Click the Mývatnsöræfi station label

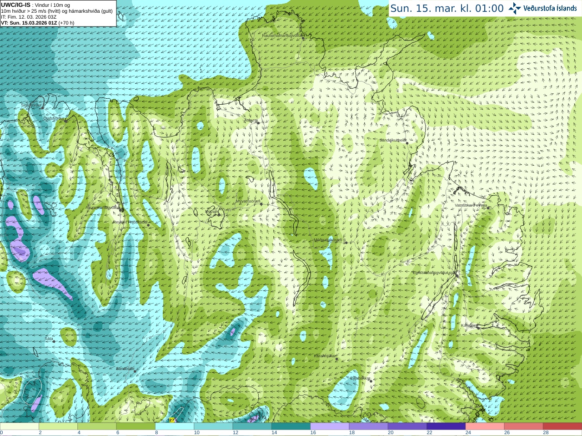(x=248, y=201)
